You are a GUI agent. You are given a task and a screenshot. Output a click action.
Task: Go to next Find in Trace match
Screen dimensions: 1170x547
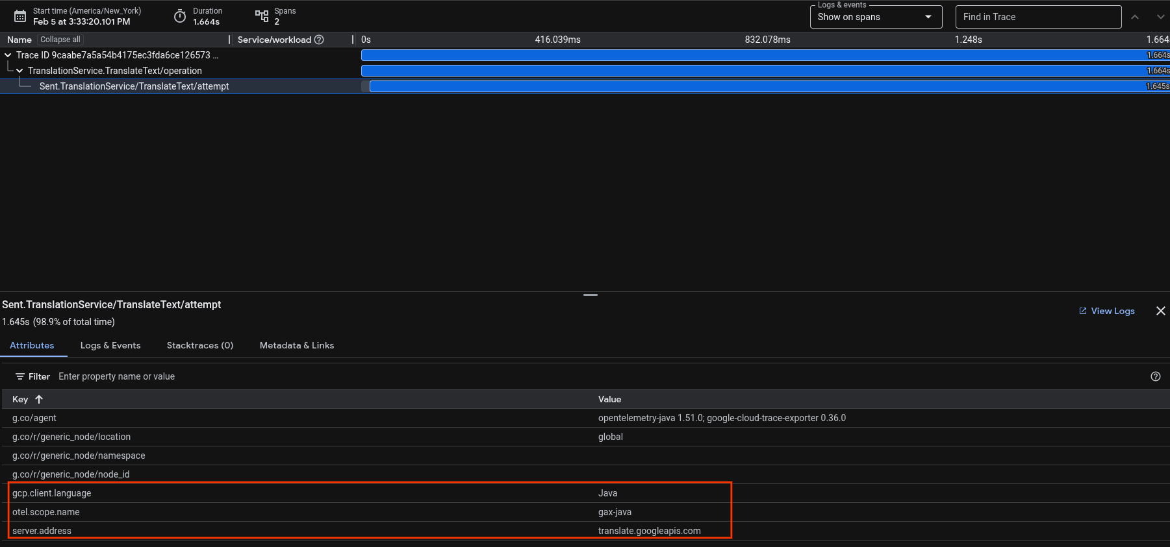1161,17
